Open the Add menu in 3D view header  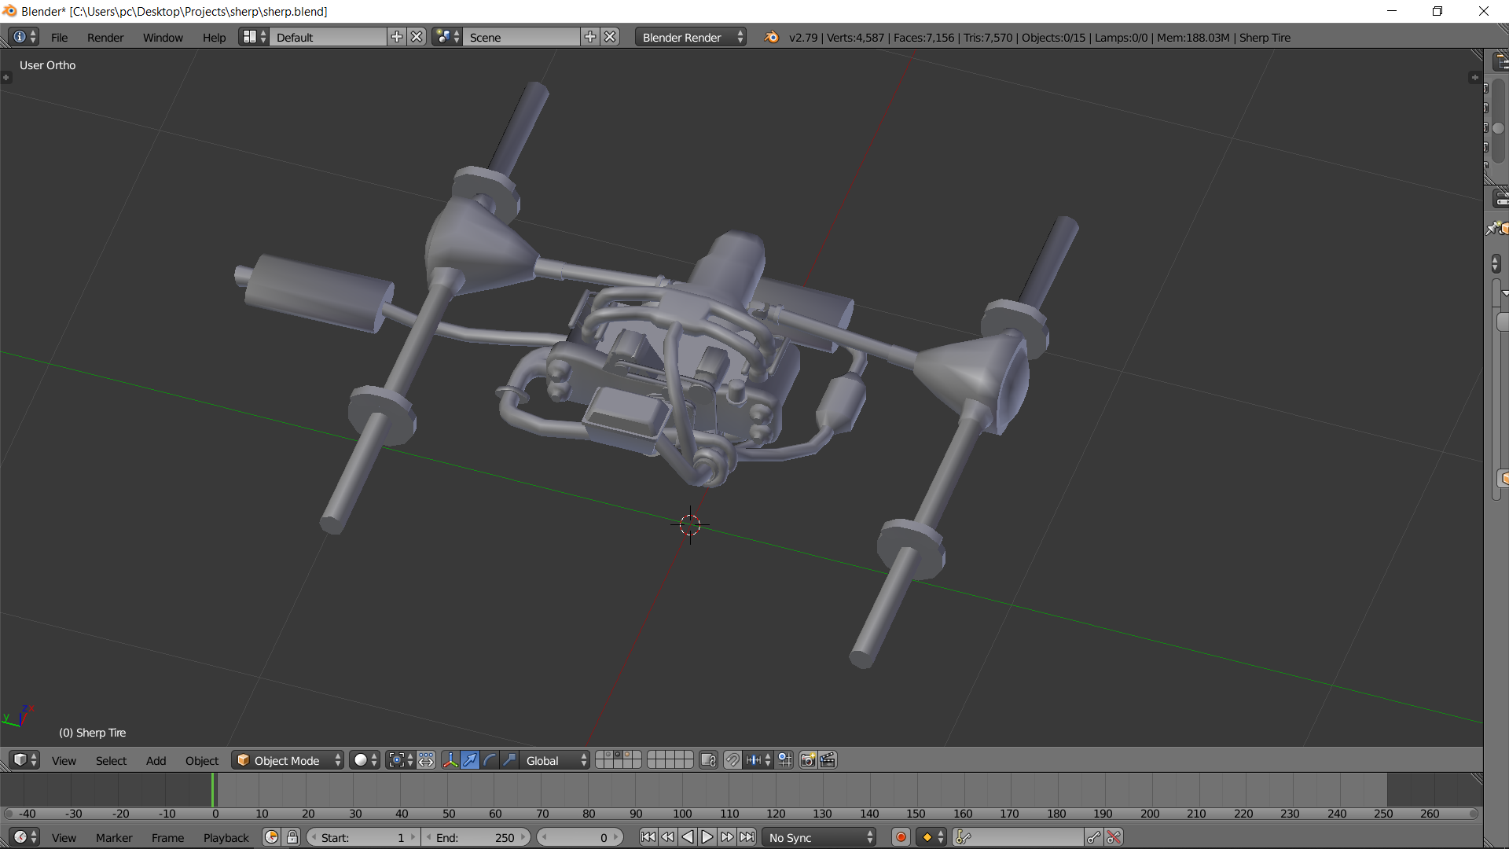click(x=156, y=760)
